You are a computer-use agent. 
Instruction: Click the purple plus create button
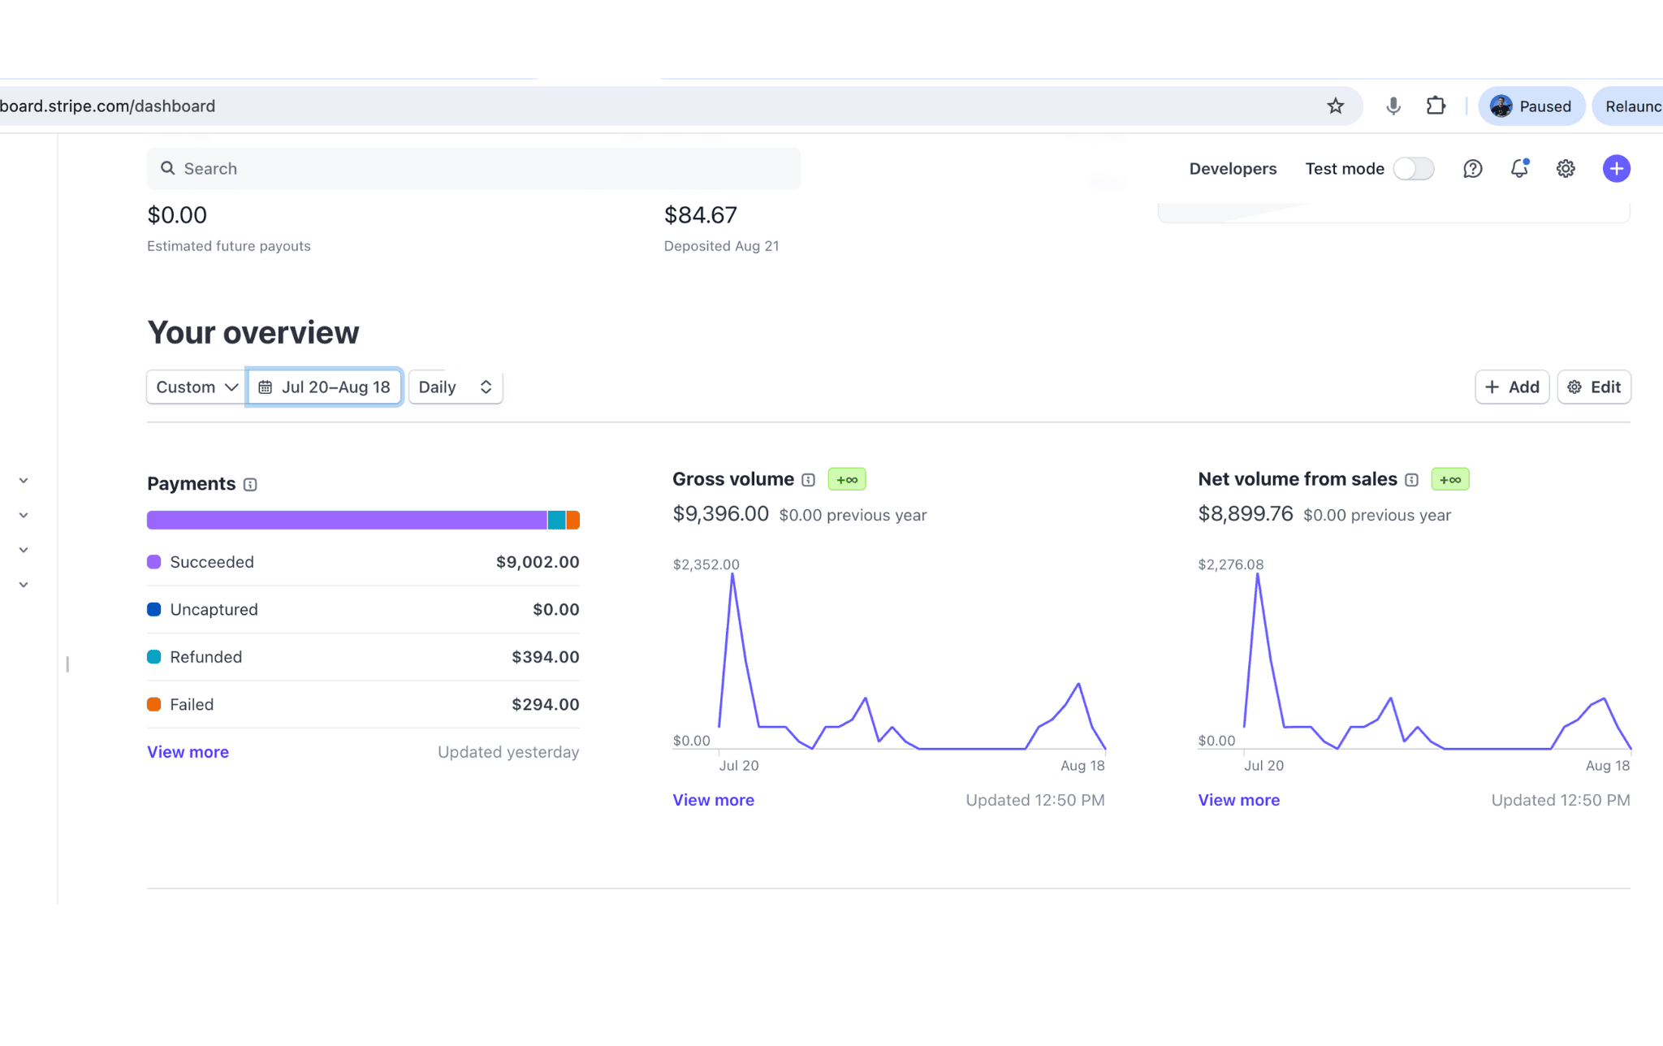click(x=1616, y=169)
